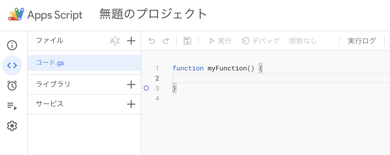Click the Redo arrow in the toolbar
This screenshot has height=155, width=390.
tap(166, 41)
